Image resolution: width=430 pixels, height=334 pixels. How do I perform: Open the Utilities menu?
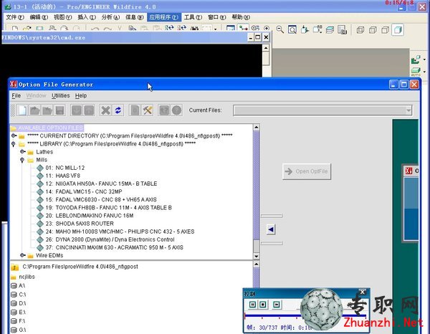61,95
